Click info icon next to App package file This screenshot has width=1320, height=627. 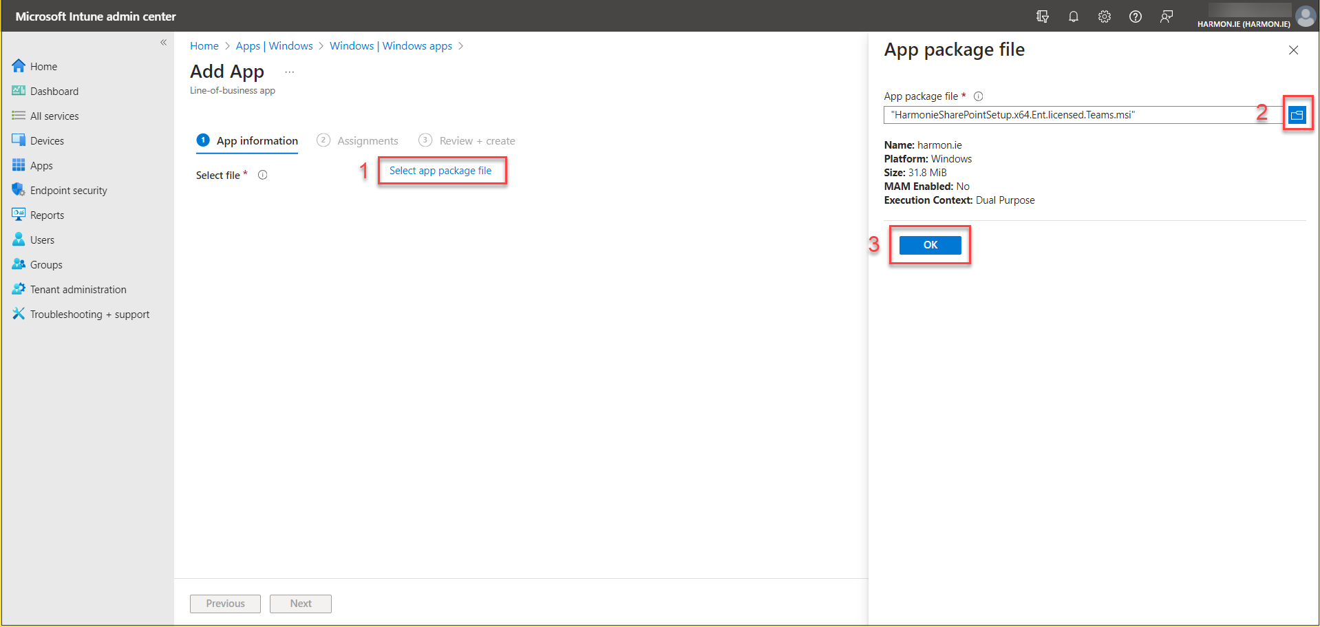point(978,96)
